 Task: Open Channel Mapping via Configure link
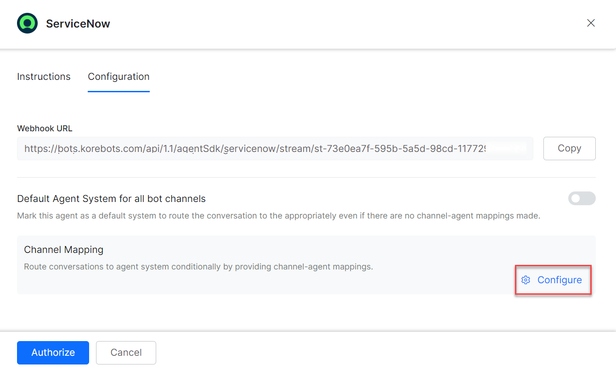(559, 280)
